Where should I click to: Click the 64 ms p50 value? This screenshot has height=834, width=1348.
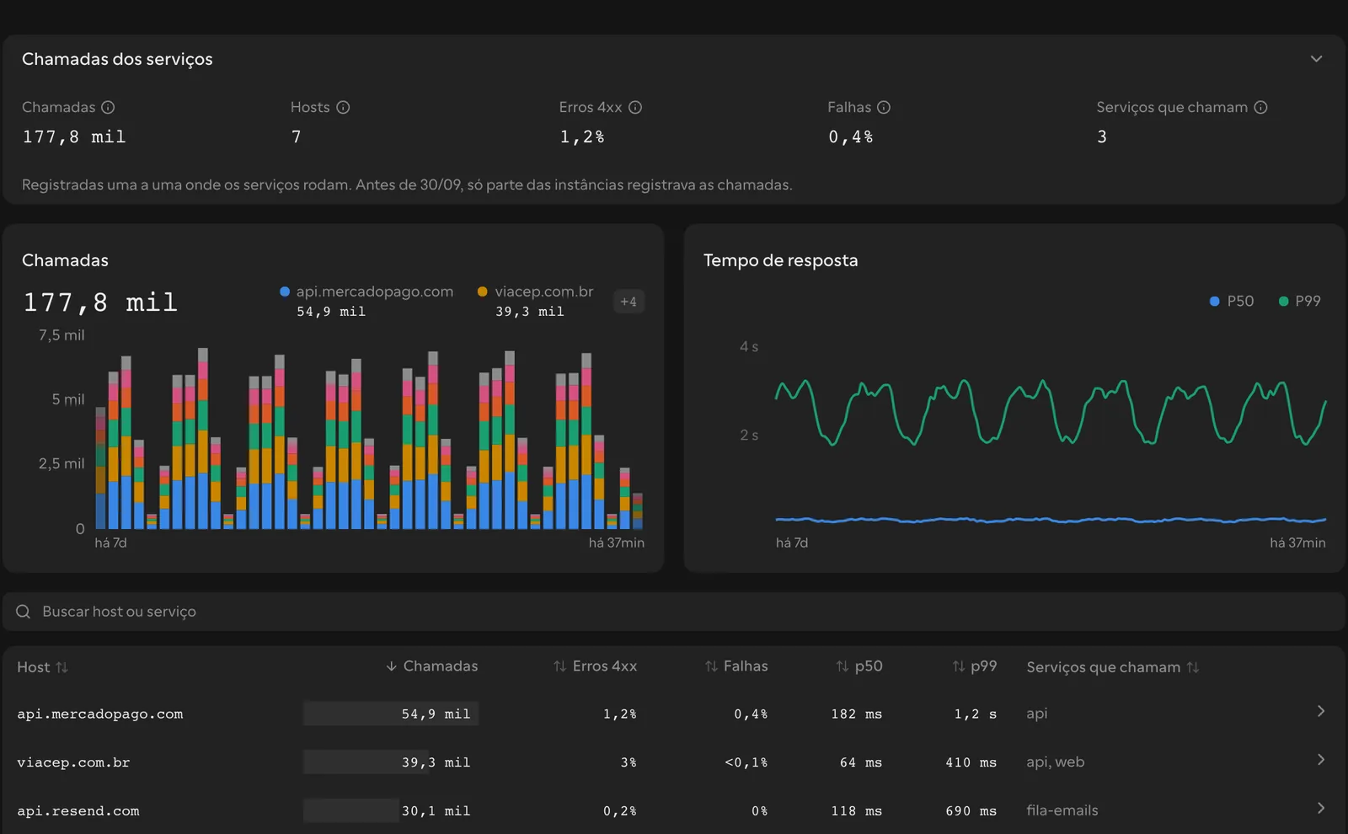[x=861, y=762]
